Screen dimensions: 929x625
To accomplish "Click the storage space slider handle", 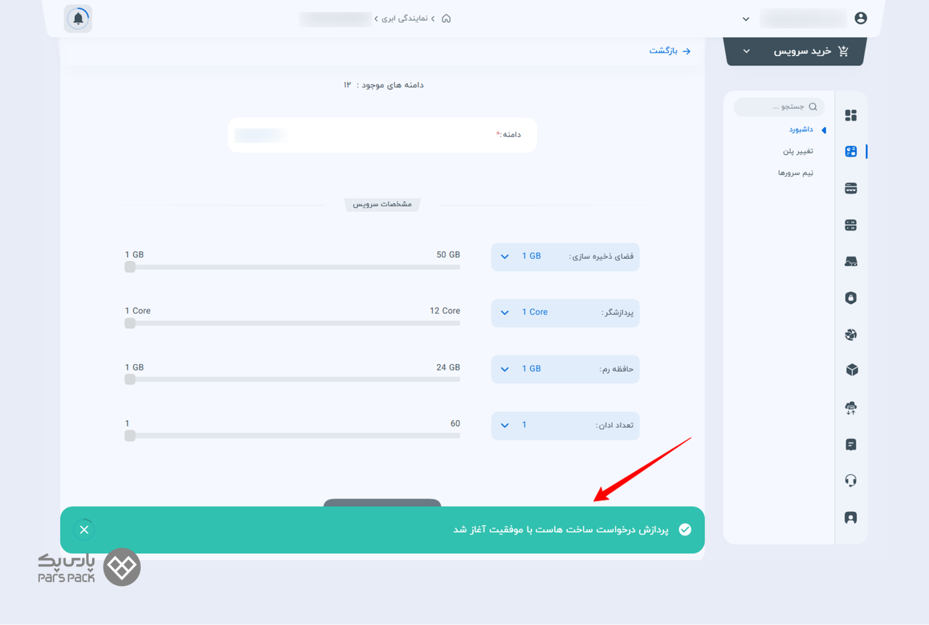I will click(x=130, y=267).
